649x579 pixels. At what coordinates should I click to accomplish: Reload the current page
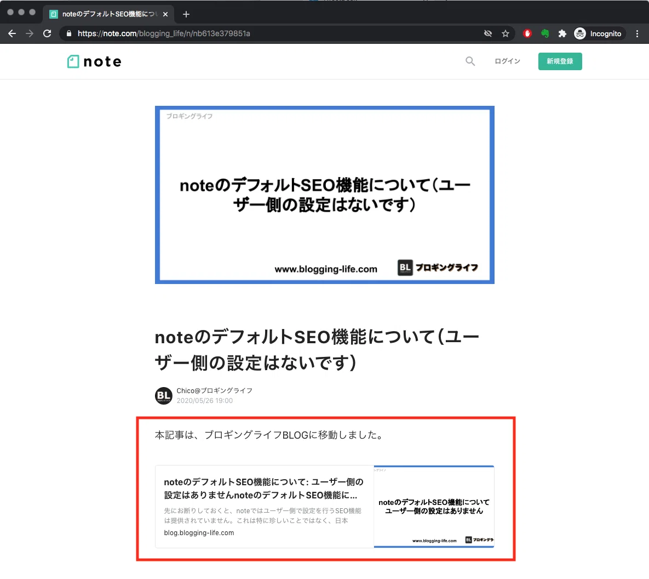click(x=47, y=33)
